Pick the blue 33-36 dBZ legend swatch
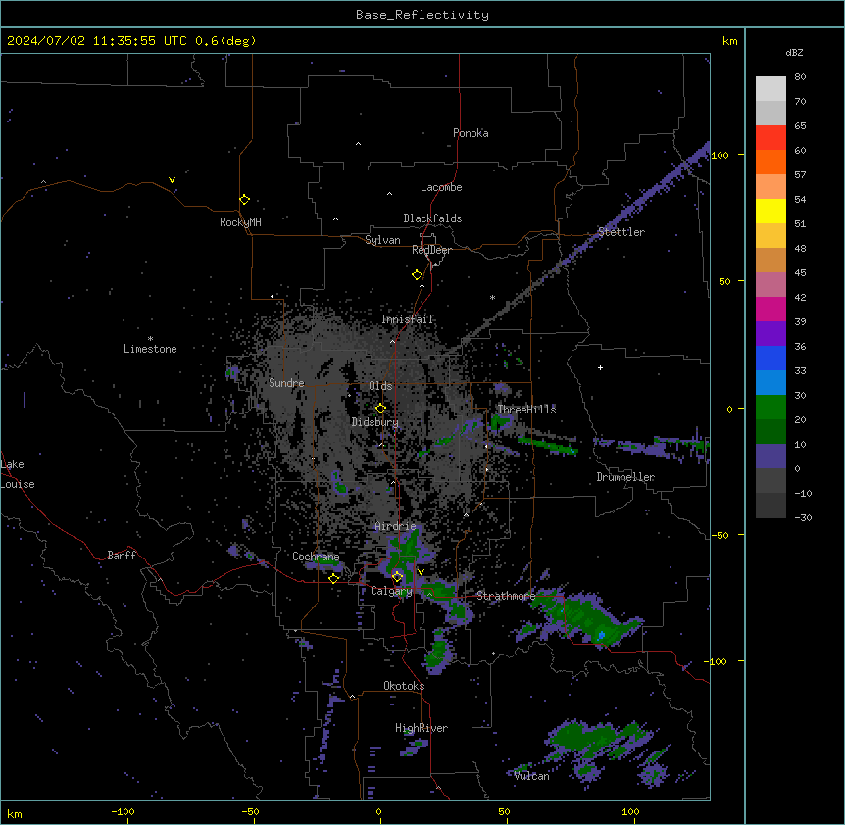The image size is (845, 825). tap(770, 358)
